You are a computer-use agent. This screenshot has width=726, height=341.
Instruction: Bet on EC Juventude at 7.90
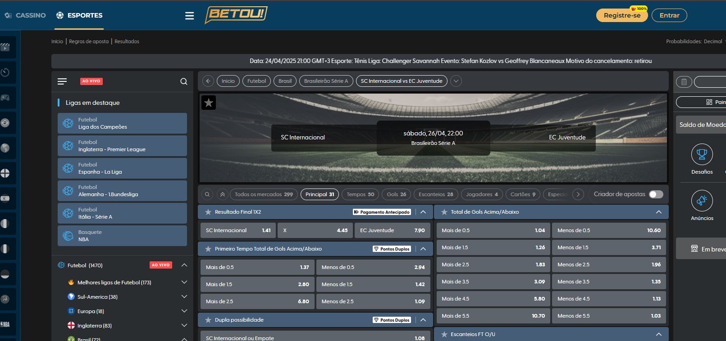pos(392,230)
